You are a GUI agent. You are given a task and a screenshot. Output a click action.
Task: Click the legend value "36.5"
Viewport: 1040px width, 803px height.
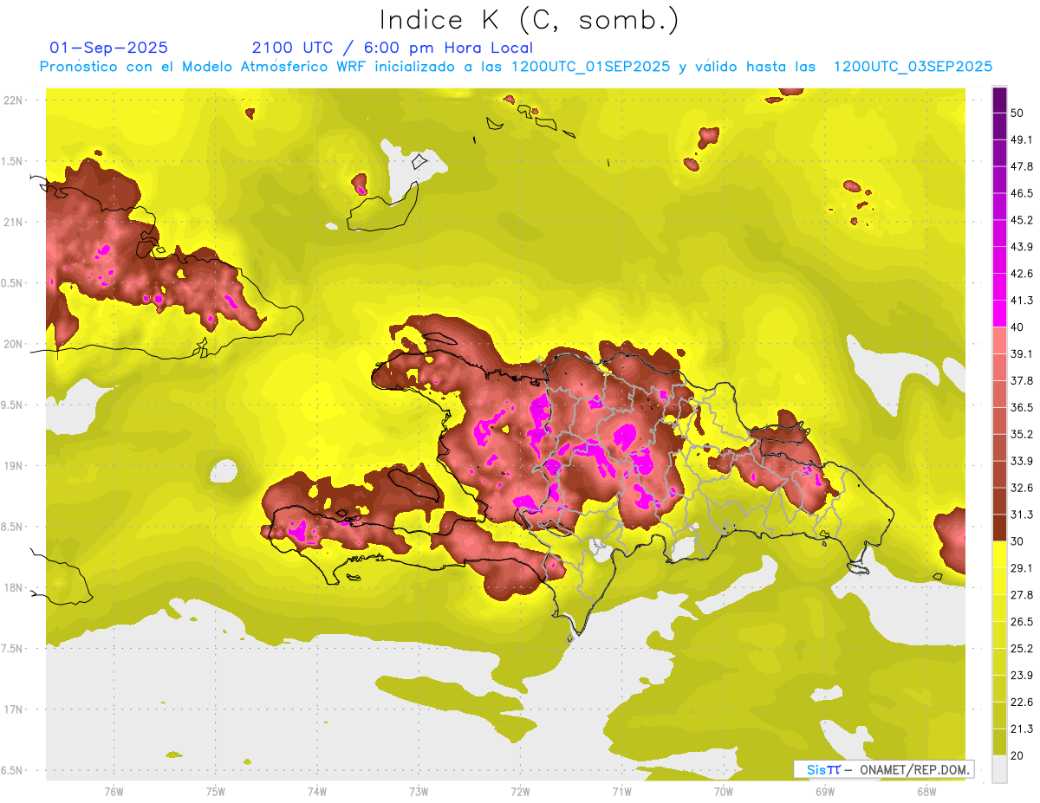pyautogui.click(x=1022, y=407)
